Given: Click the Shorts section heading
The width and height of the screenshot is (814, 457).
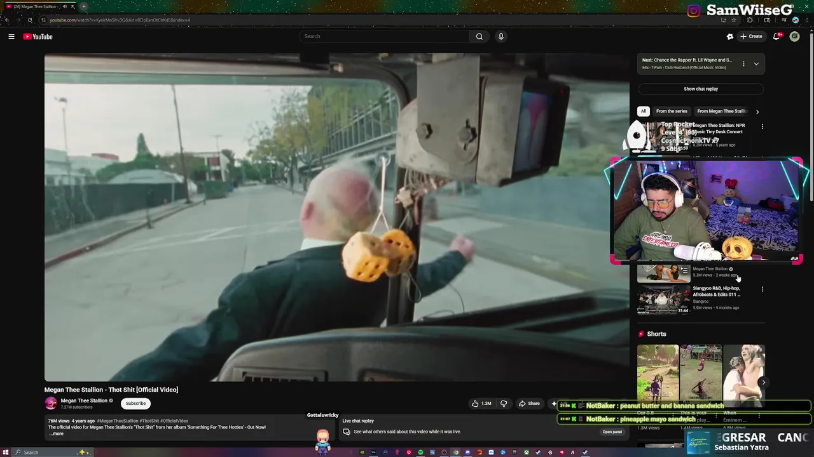Looking at the screenshot, I should pos(656,334).
